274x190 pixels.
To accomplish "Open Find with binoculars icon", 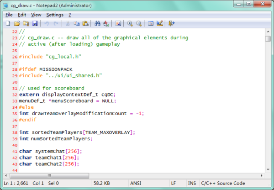I will click(97, 23).
